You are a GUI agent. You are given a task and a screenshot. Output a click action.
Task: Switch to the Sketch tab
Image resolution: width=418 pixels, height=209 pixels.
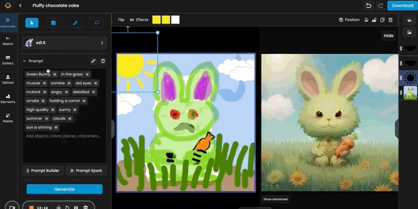[8, 41]
